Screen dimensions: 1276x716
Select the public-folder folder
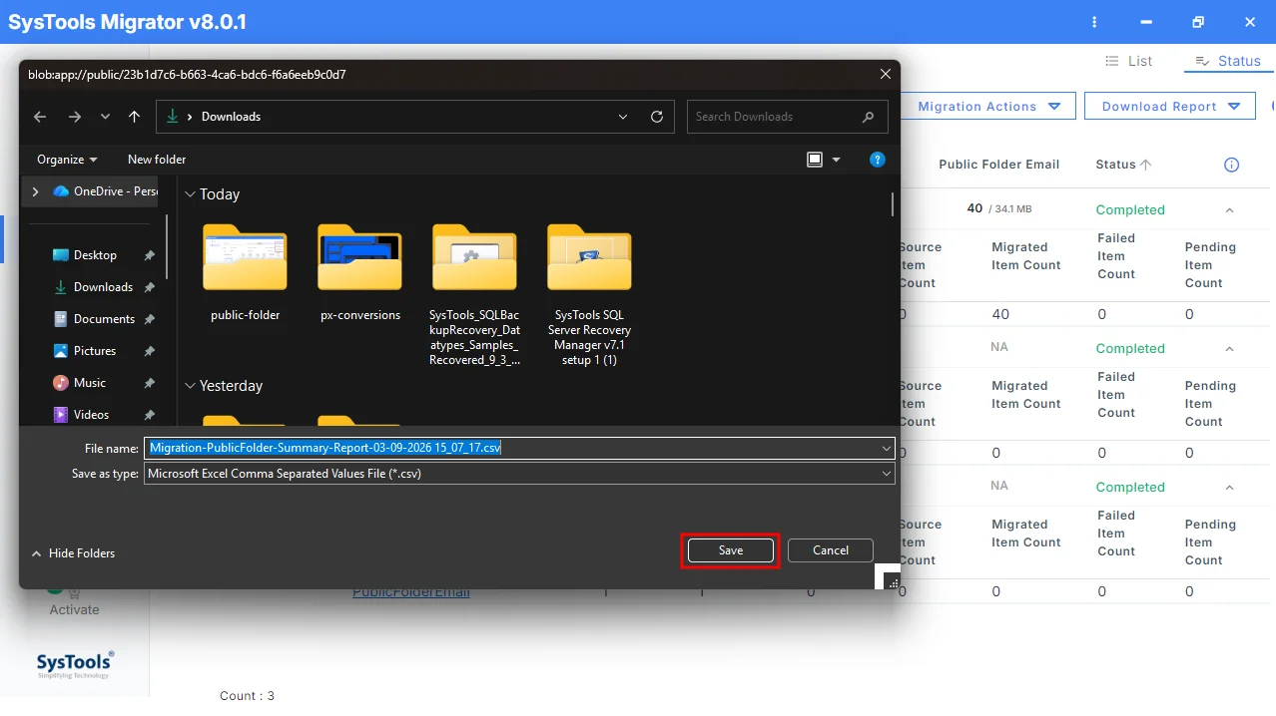tap(245, 271)
